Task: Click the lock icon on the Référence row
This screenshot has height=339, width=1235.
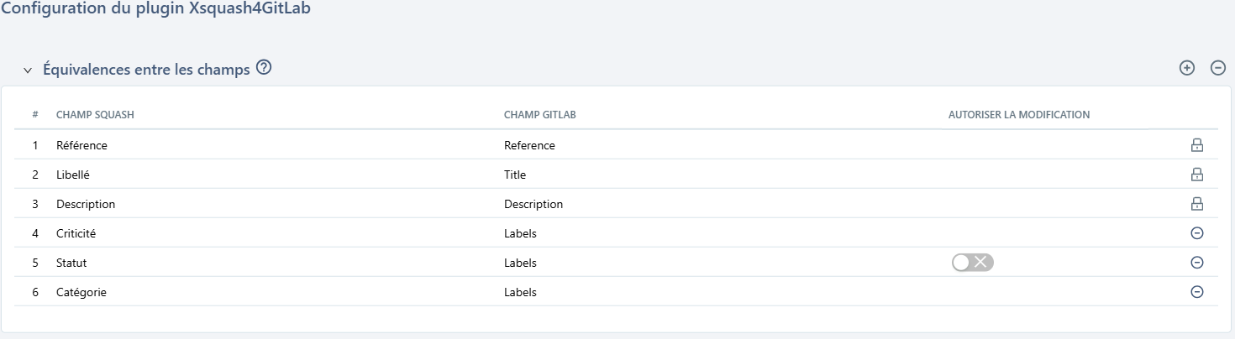Action: point(1197,145)
